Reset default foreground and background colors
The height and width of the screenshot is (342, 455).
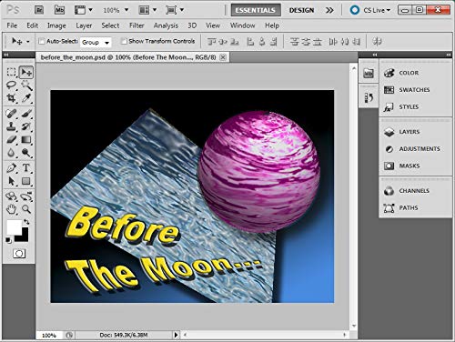[x=8, y=240]
